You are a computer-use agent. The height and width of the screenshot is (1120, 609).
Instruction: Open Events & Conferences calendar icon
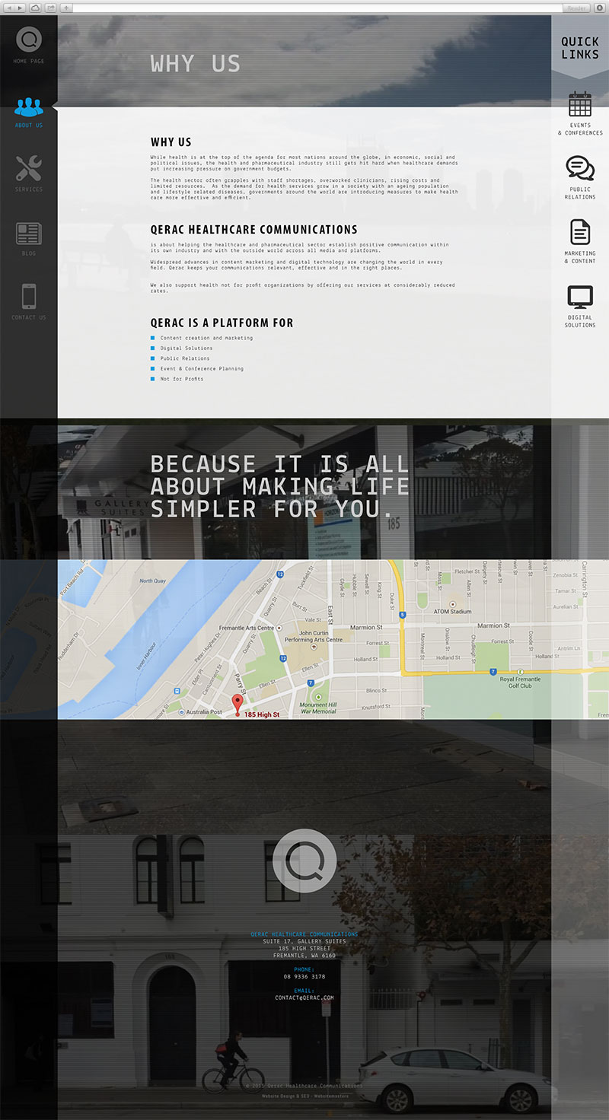pyautogui.click(x=580, y=103)
